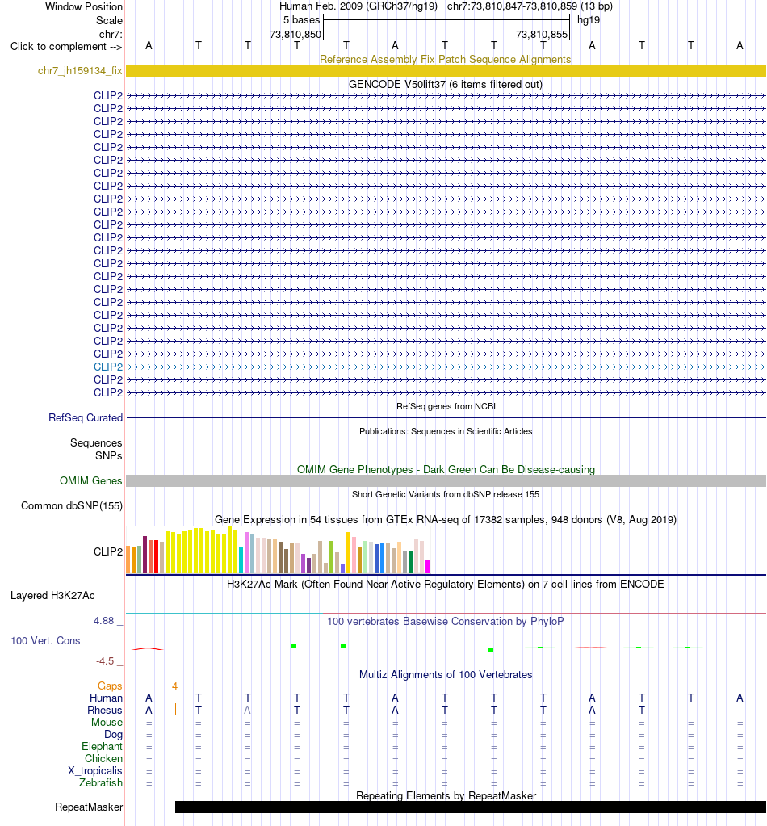Open the Multiz Alignments of 100 Vertebrates title
Viewport: 767px width, 826px height.
pos(446,675)
